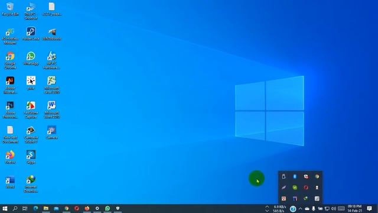Select the Camtasia Studio desktop shortcut
Screen dimensions: 378x213
[31, 134]
